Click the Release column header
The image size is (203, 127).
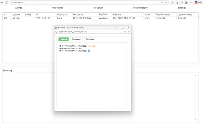128,14
